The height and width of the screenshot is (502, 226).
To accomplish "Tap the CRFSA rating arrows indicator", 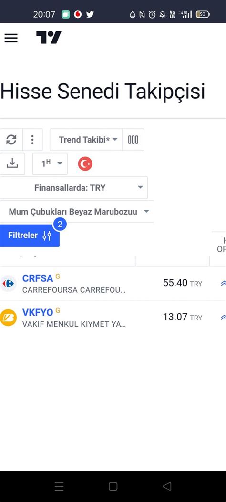I will (x=223, y=283).
